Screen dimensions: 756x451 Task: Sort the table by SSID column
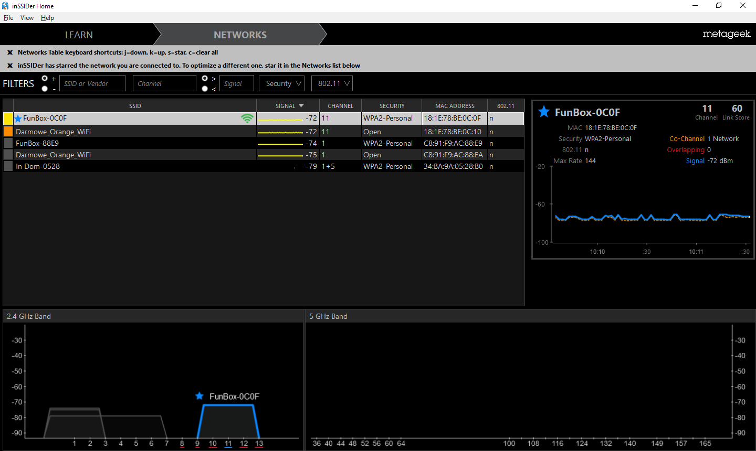(135, 106)
